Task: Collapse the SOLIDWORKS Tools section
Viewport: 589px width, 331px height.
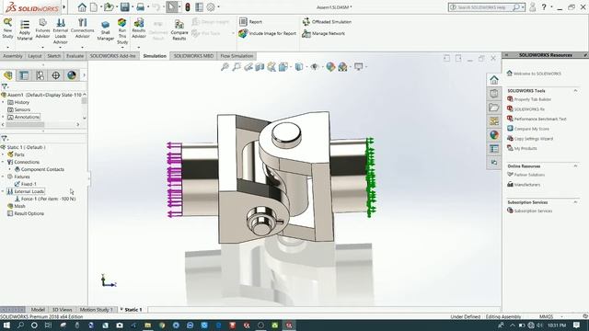Action: point(575,90)
